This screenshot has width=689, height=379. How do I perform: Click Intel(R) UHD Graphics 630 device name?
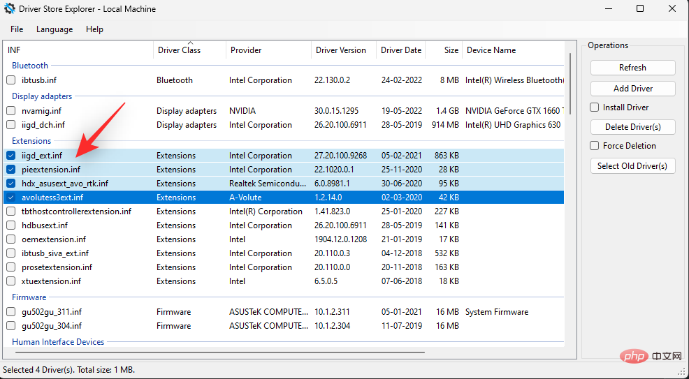(513, 125)
